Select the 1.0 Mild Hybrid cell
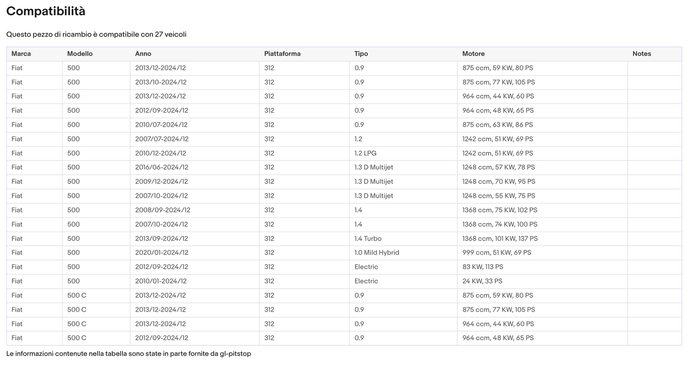The image size is (689, 365). tap(376, 253)
